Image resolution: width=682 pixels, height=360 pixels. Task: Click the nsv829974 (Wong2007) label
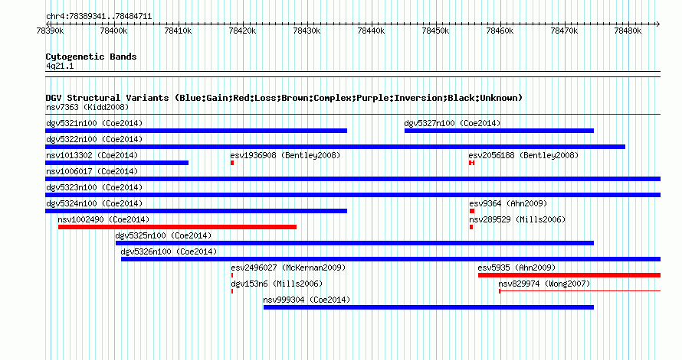point(544,284)
